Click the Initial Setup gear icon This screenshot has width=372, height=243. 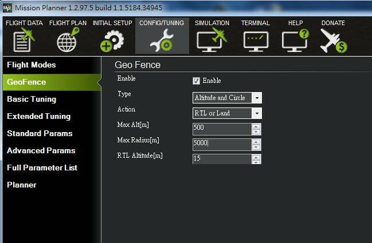[112, 41]
